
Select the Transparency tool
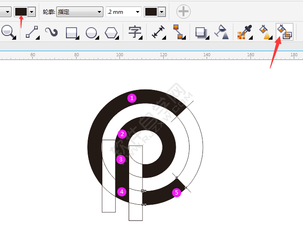click(222, 32)
